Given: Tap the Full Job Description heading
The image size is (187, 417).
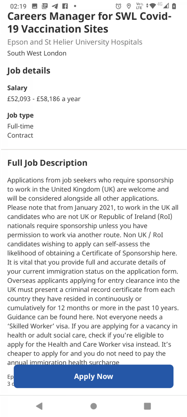Looking at the screenshot, I should tap(47, 163).
